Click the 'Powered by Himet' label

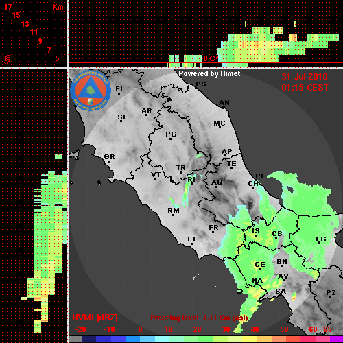point(209,73)
